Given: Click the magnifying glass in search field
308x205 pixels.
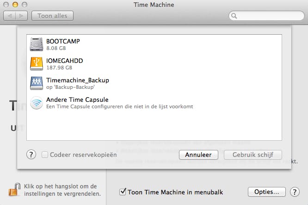Looking at the screenshot, I should click(x=234, y=16).
